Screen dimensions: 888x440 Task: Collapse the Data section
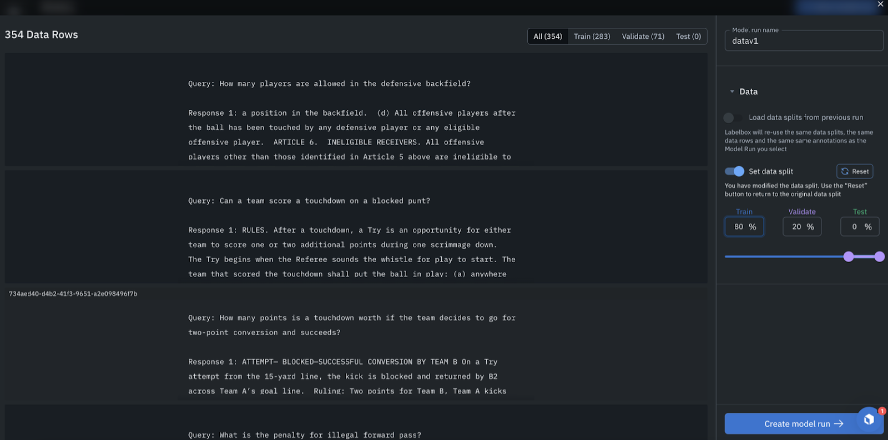732,91
